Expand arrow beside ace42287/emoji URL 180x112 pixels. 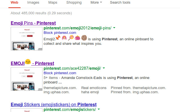click(104, 68)
